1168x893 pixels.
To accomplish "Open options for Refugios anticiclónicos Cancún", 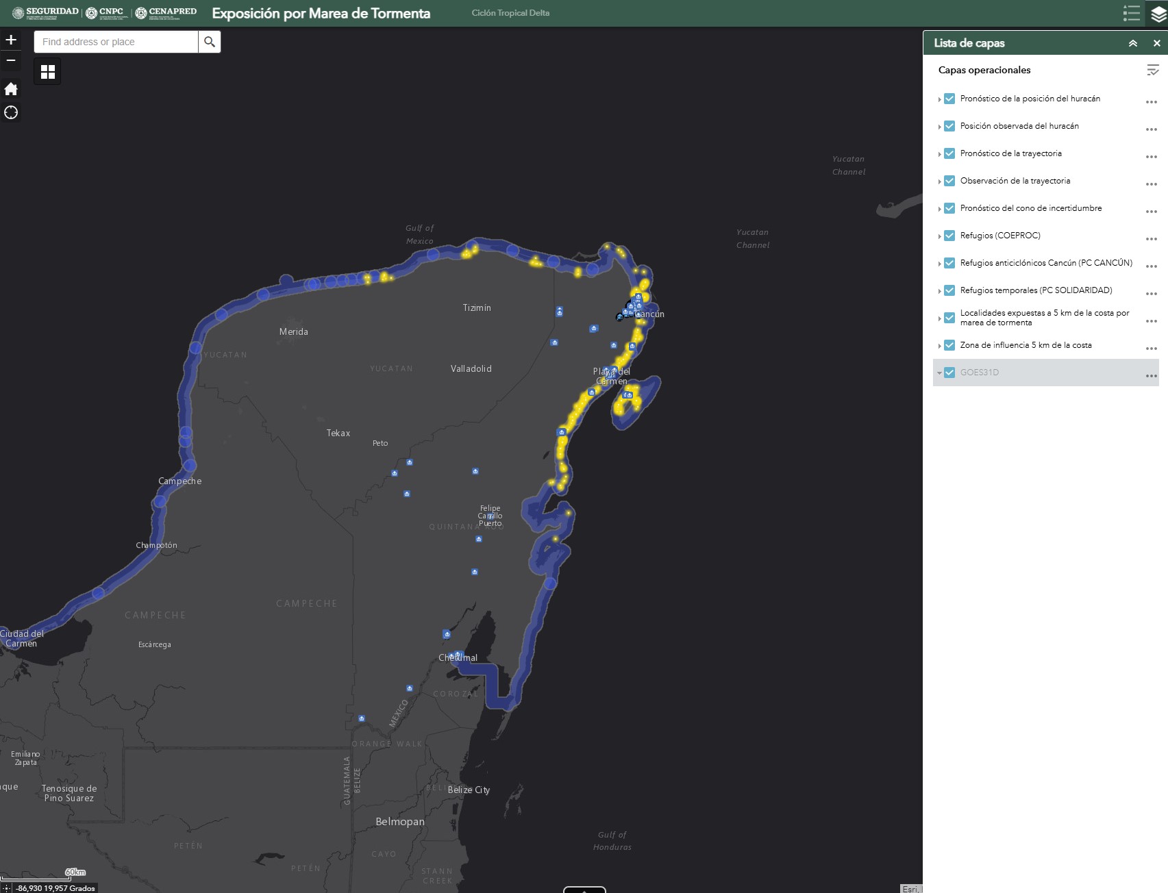I will click(x=1152, y=266).
